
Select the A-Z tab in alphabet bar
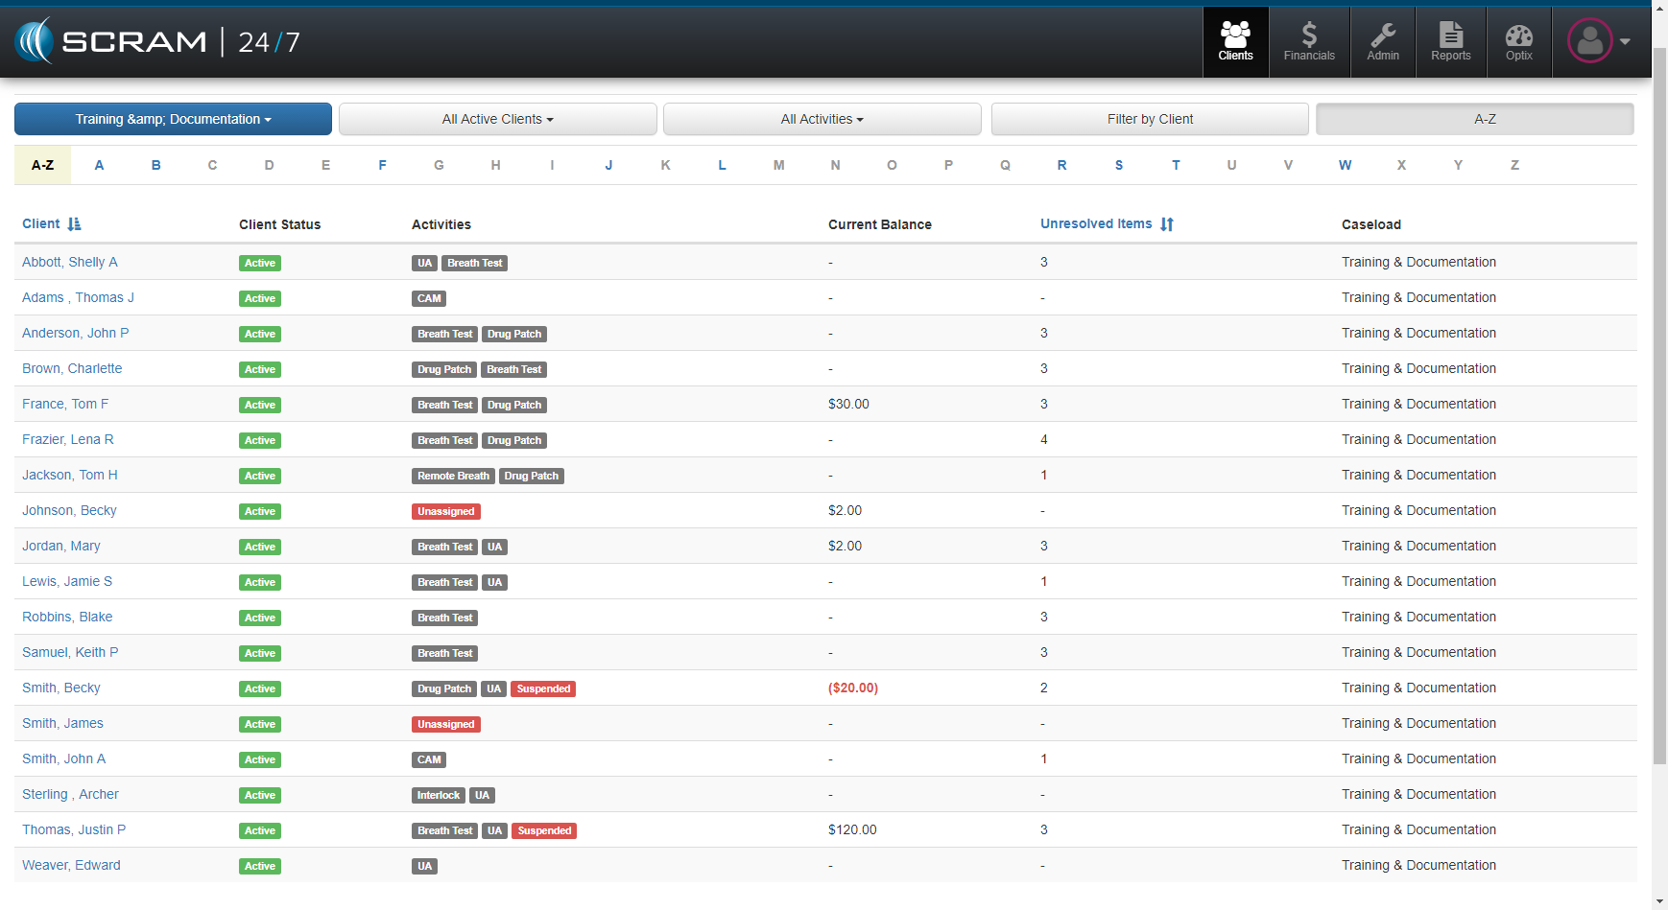tap(42, 165)
